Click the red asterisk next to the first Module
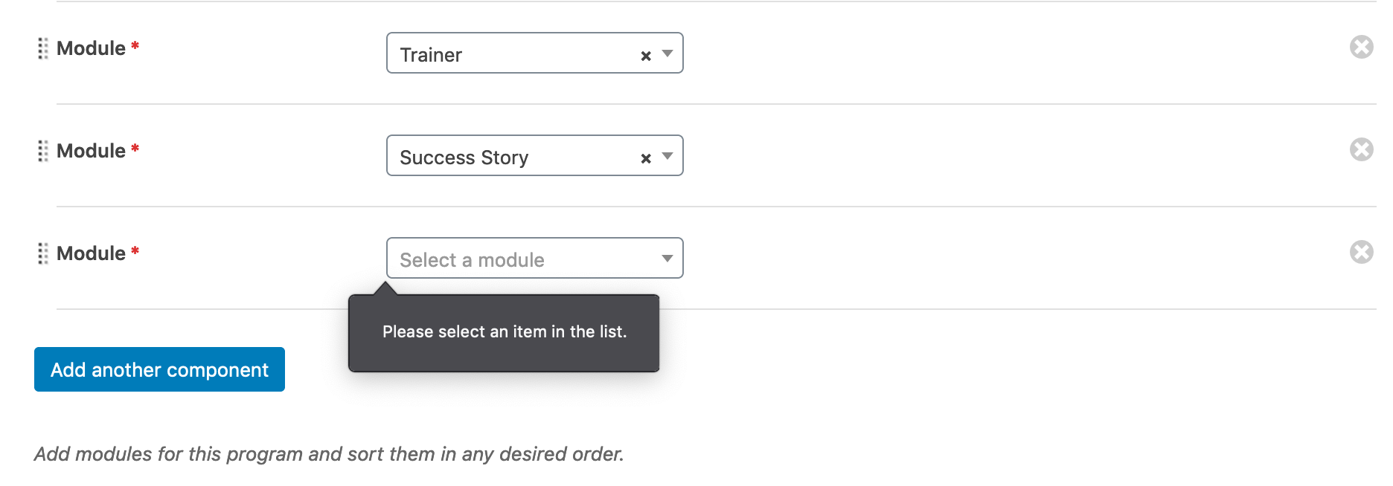The width and height of the screenshot is (1393, 486). point(135,44)
